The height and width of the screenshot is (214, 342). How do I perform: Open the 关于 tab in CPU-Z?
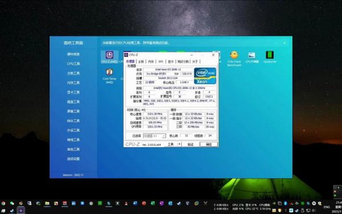click(195, 62)
